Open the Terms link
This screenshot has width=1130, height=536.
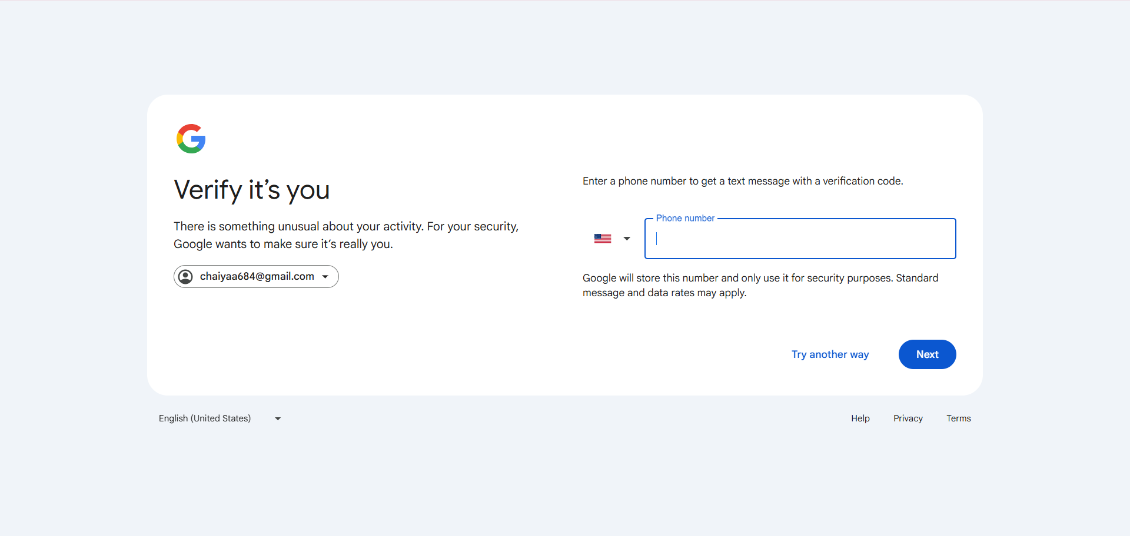958,418
